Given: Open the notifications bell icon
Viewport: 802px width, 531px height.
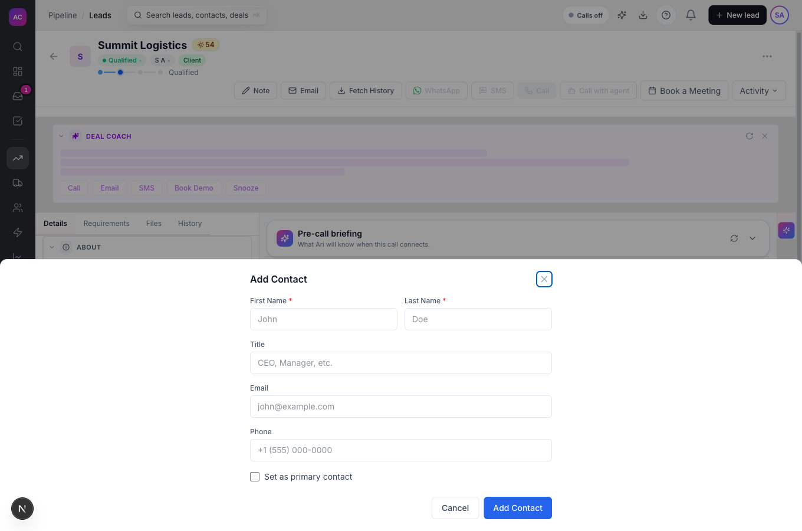Looking at the screenshot, I should 691,15.
